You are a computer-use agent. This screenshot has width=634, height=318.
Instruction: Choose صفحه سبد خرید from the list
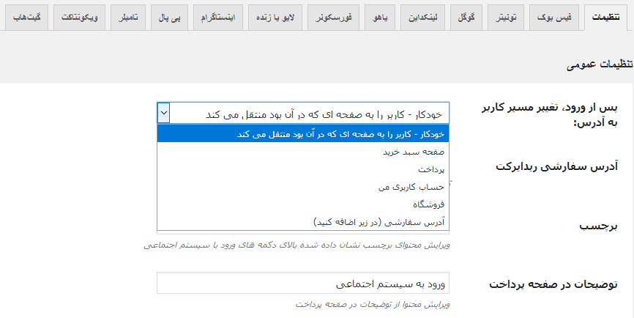click(303, 152)
